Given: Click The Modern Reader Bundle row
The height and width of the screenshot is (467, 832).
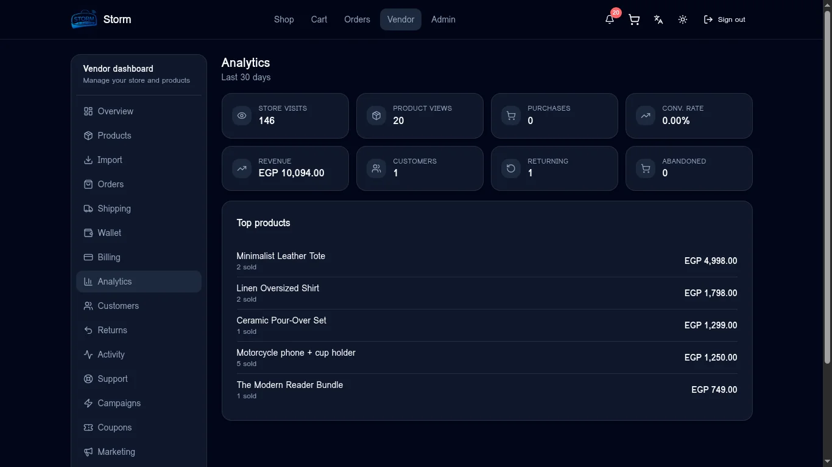Looking at the screenshot, I should (487, 390).
